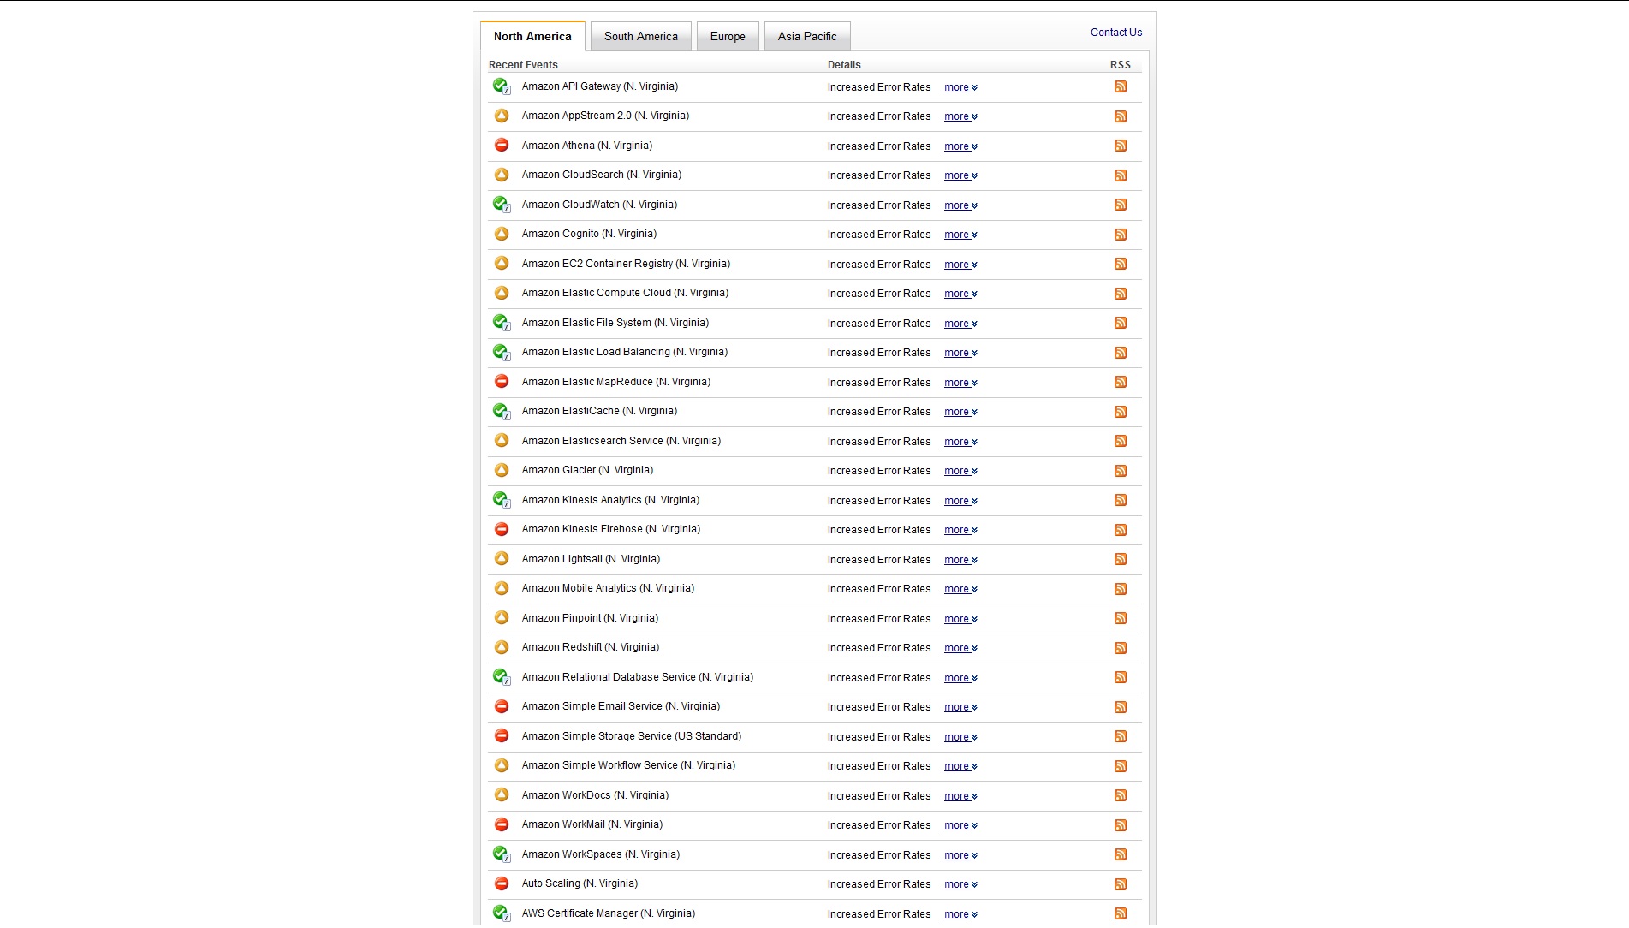Viewport: 1629px width, 928px height.
Task: Expand more details for Amazon Simple Workflow Service
Action: coord(960,766)
